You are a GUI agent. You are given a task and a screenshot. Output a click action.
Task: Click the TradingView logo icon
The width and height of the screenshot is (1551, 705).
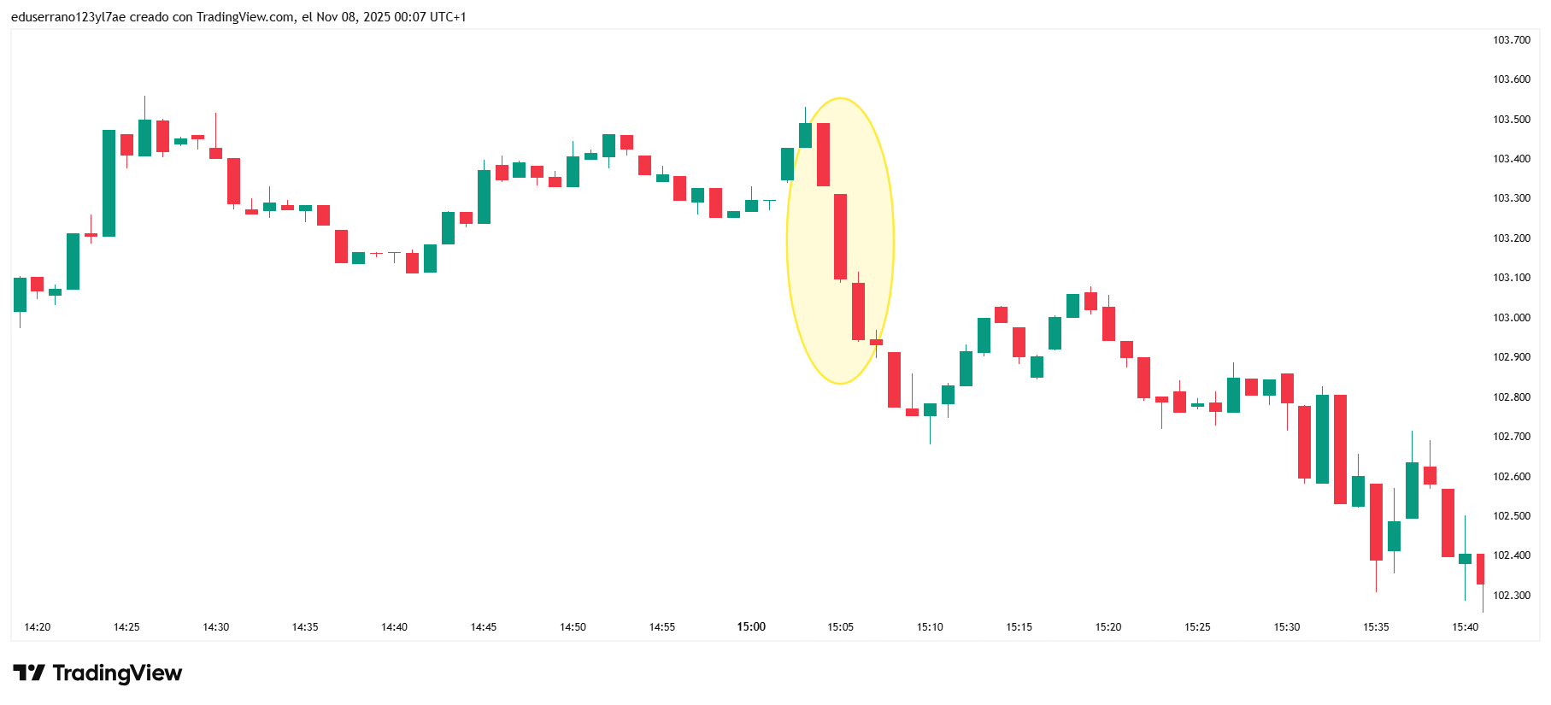pos(28,673)
